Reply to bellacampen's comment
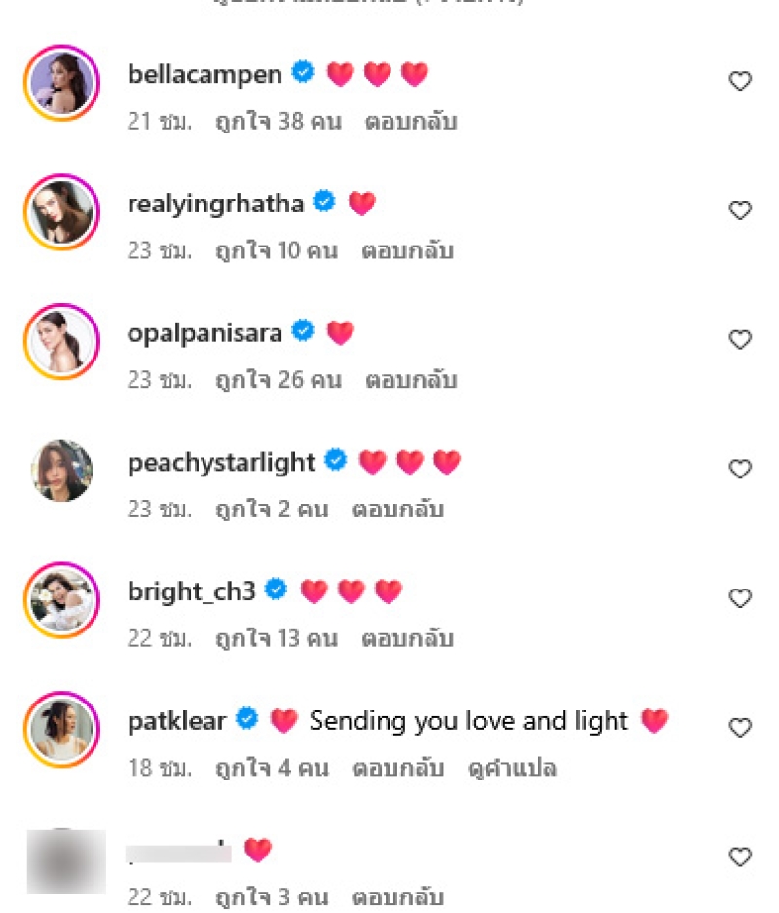The width and height of the screenshot is (779, 913). click(410, 122)
